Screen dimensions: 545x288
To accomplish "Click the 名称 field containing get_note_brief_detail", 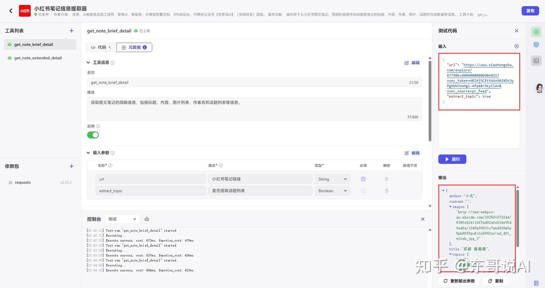I will (x=254, y=83).
